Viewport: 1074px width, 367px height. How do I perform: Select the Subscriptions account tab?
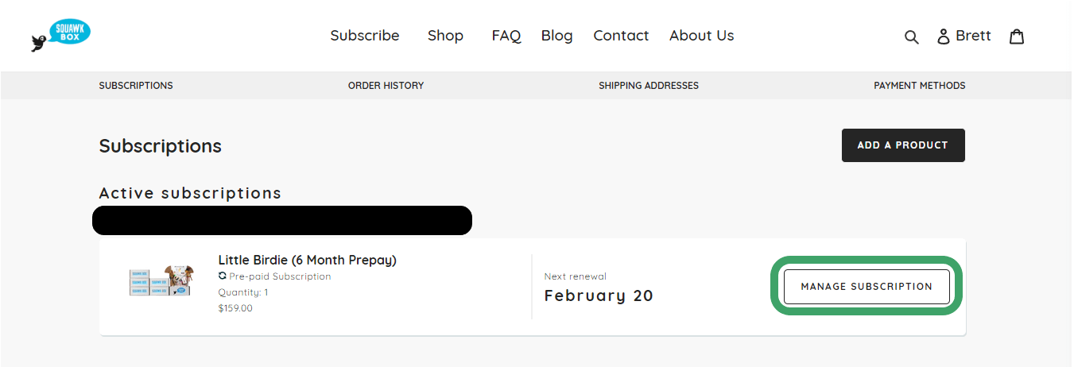136,86
